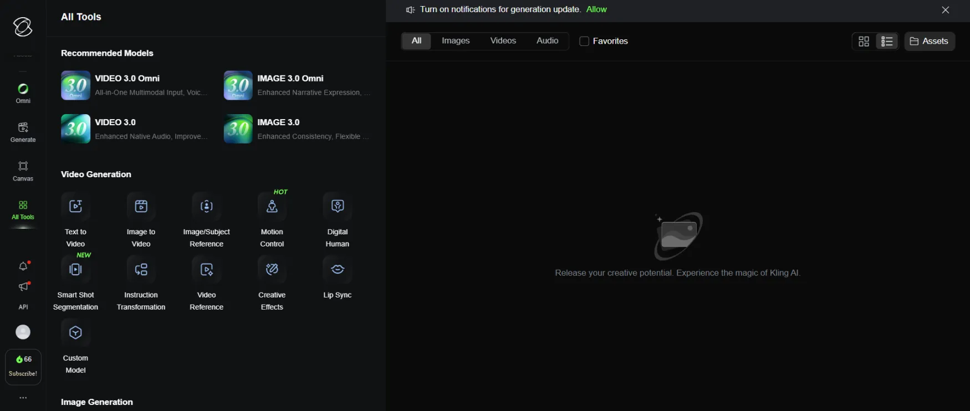The height and width of the screenshot is (411, 970).
Task: Dismiss the notification banner
Action: coord(946,10)
